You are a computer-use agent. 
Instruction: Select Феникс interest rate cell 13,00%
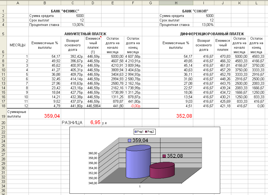coord(73,25)
